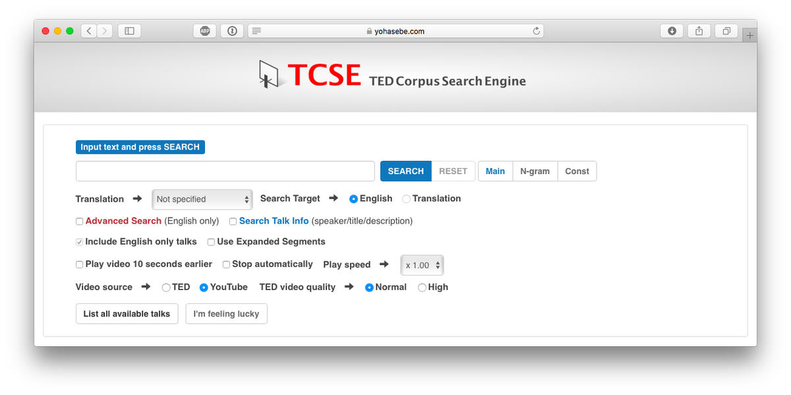Image resolution: width=791 pixels, height=395 pixels.
Task: Click I'm feeling lucky button
Action: click(x=226, y=314)
